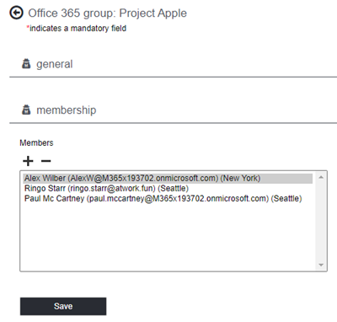This screenshot has height=322, width=337.
Task: Click the members list scrollbar down arrow
Action: coord(321,265)
